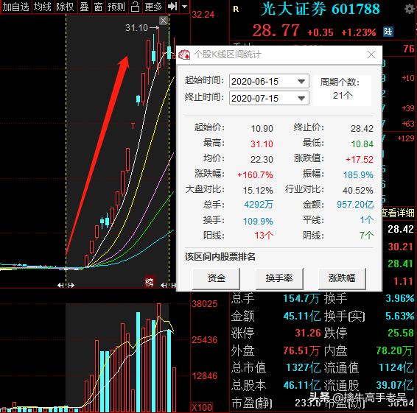The height and width of the screenshot is (413, 417).
Task: Click the 涨跌值 value +17.52
Action: pyautogui.click(x=360, y=160)
